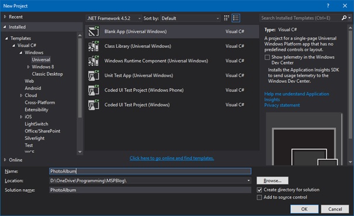
Task: Collapse the Installed section
Action: pos(5,27)
